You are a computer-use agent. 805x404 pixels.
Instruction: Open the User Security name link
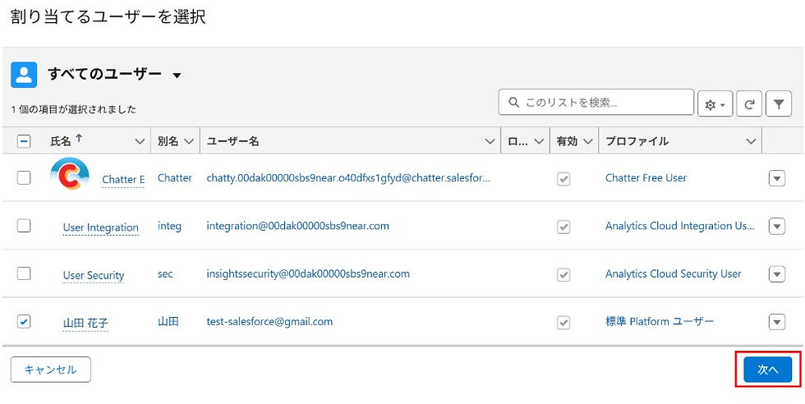tap(94, 275)
